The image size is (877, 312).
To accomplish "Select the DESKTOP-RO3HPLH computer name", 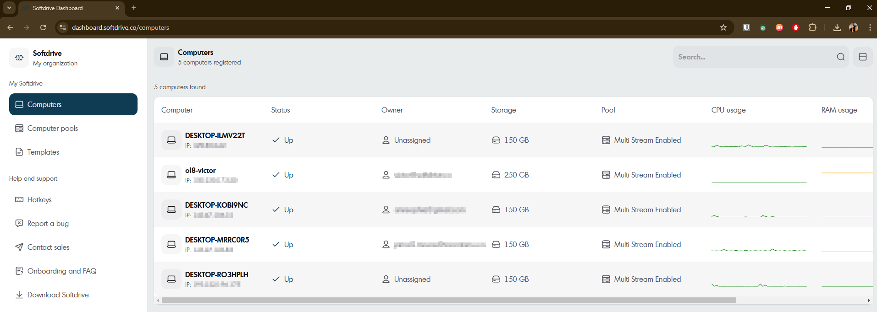I will point(217,274).
